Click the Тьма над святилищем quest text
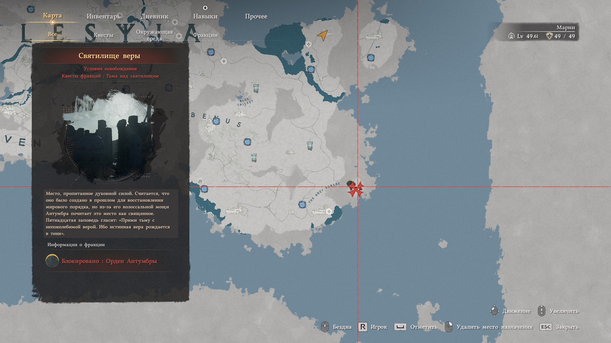Image resolution: width=611 pixels, height=343 pixels. [x=132, y=76]
